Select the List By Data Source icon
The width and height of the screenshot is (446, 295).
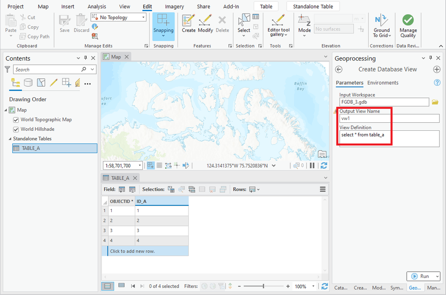pos(28,83)
